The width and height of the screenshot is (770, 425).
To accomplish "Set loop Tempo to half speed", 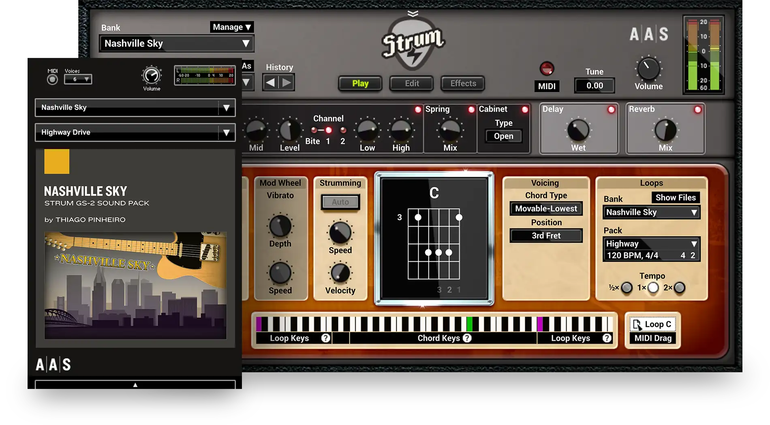I will [627, 288].
